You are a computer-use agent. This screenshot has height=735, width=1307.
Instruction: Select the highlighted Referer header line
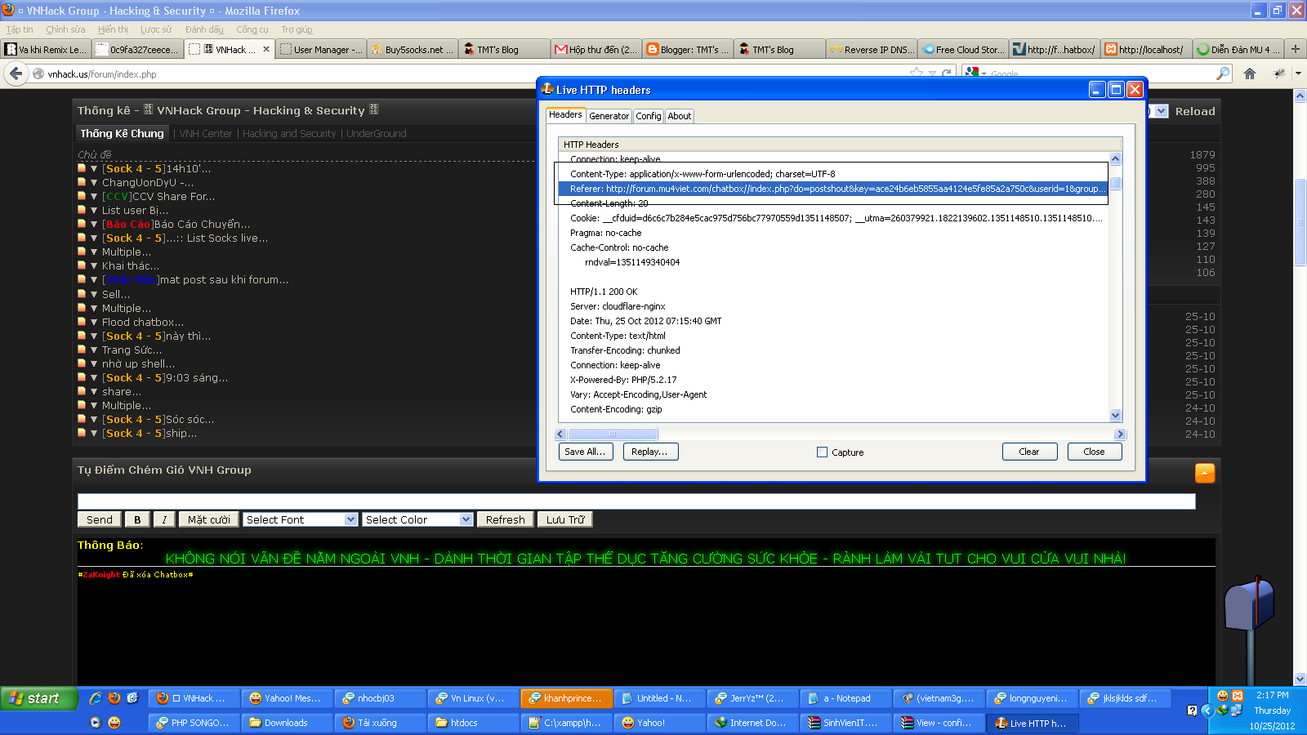click(x=832, y=189)
